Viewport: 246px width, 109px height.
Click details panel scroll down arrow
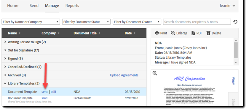tap(236, 62)
